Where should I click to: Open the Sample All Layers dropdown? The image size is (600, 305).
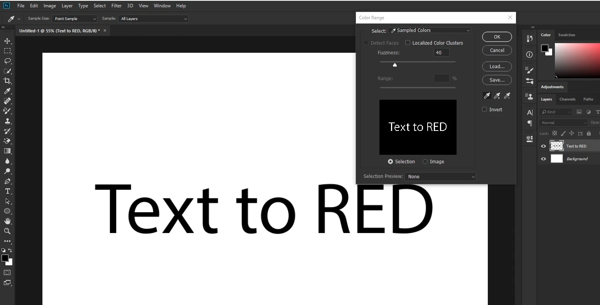pos(153,18)
